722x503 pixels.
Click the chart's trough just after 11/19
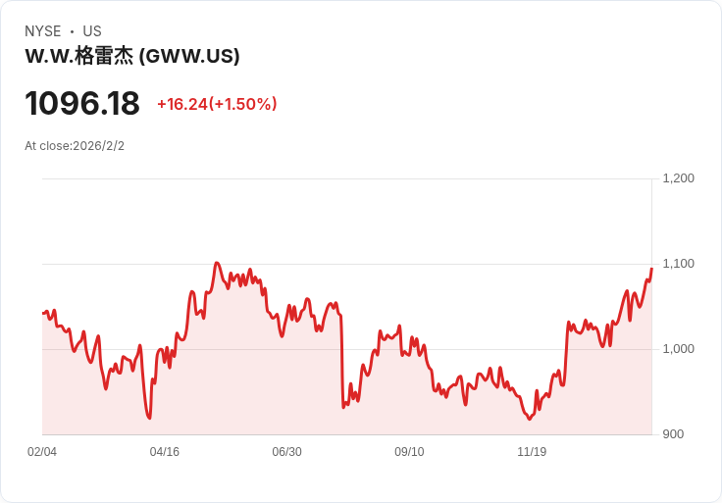click(529, 419)
